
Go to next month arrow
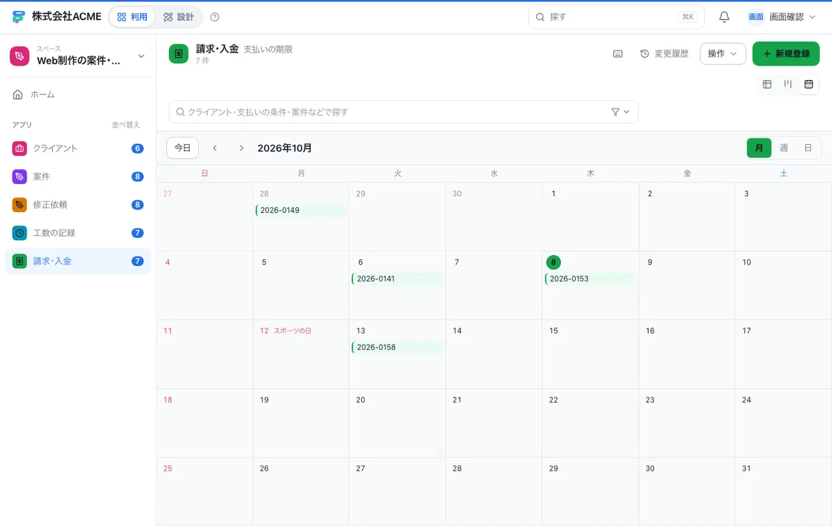241,148
